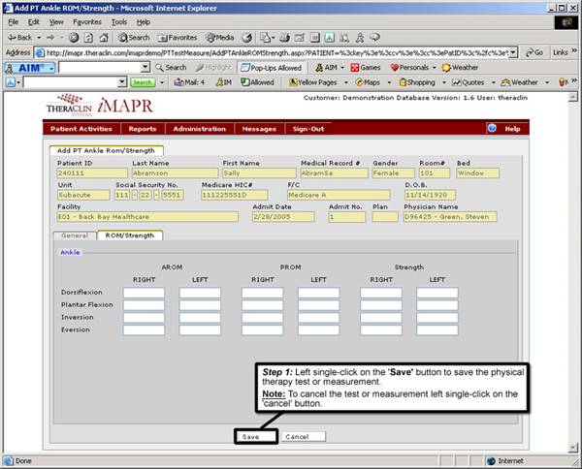
Task: Click the Plantar Flexion PROM Left field
Action: tap(318, 305)
